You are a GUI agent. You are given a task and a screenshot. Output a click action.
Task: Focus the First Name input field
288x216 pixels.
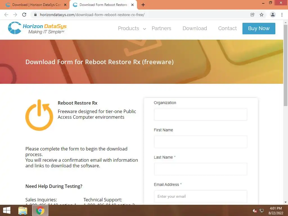coord(201,142)
